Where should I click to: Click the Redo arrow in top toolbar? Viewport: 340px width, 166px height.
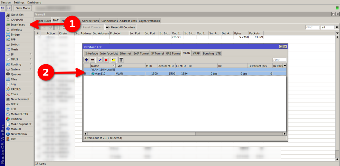coord(9,8)
